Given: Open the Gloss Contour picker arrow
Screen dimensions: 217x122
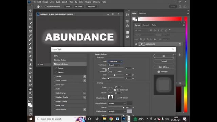Looking at the screenshot, I should 114,98.
